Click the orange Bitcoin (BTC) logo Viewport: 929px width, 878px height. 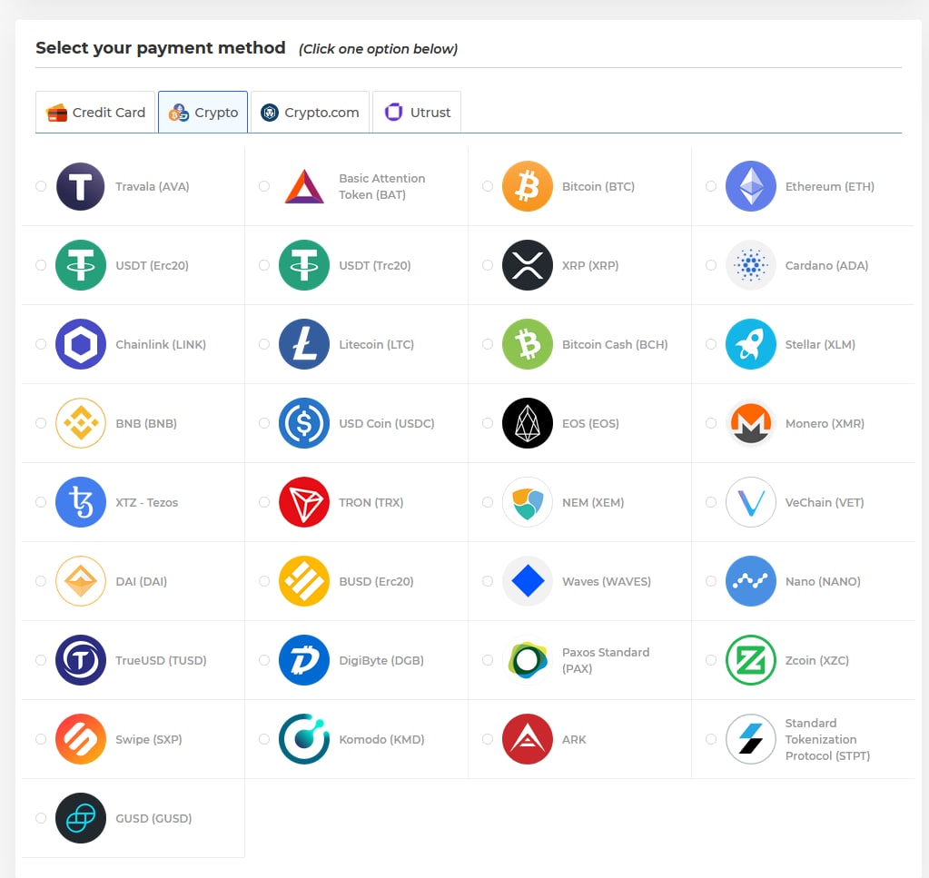[528, 187]
